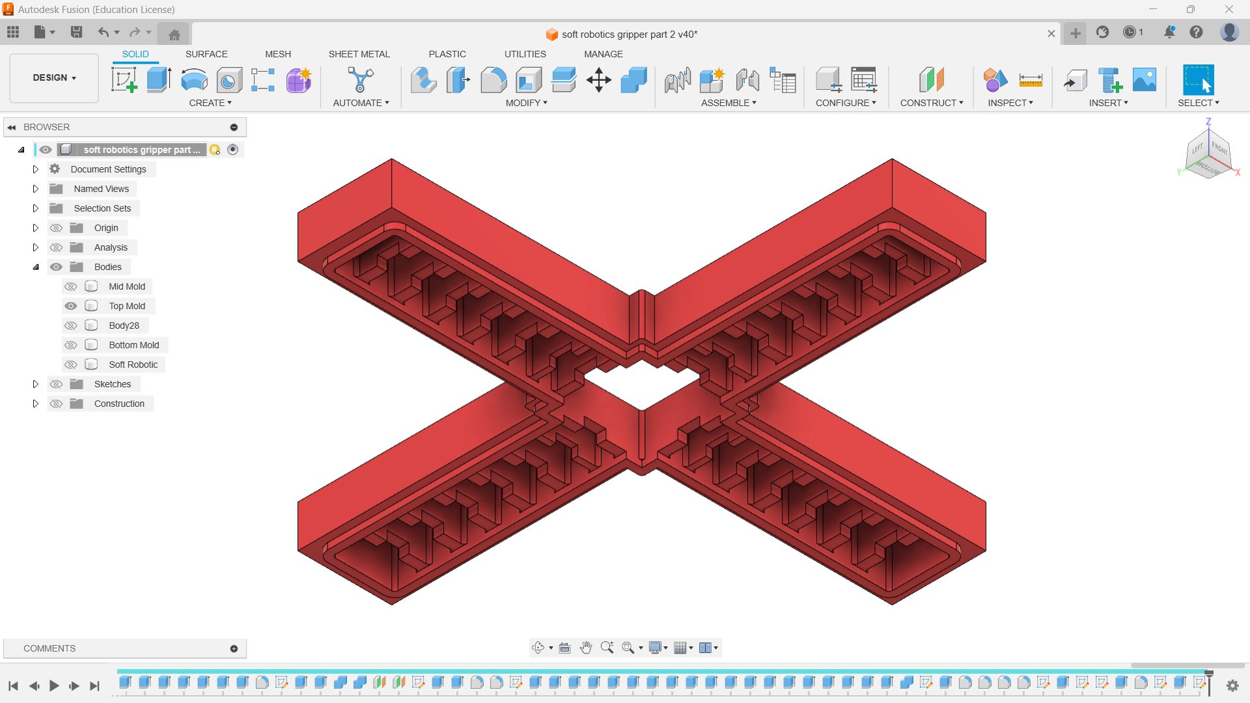Screen dimensions: 1250x703
Task: Click the Joint tool in Assemble
Action: (x=747, y=80)
